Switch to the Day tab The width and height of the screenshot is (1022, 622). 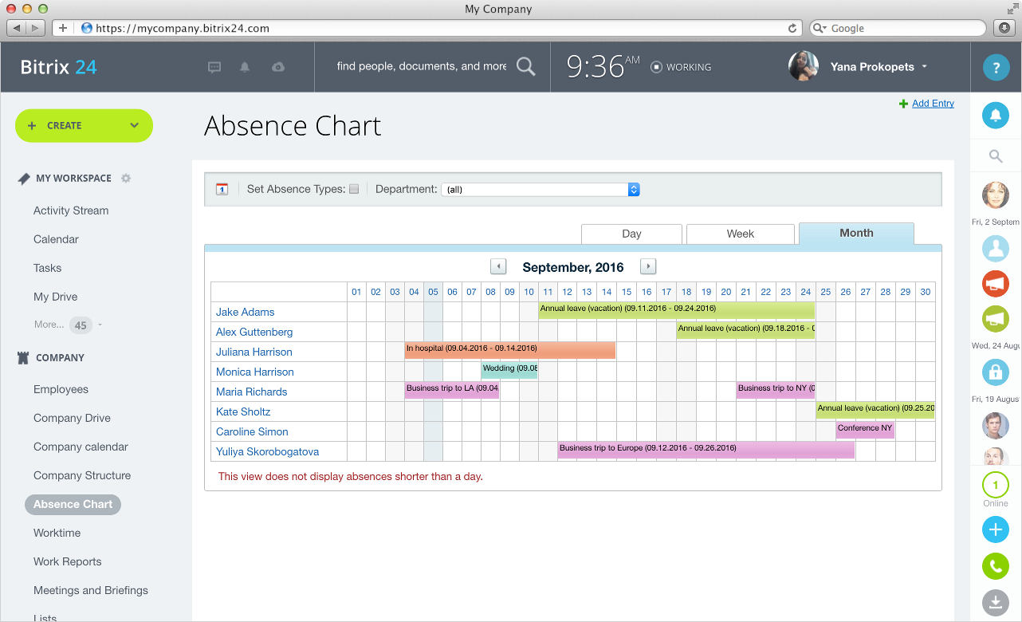click(631, 234)
